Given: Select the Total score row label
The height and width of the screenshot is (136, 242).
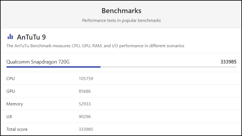Looking at the screenshot, I should [x=17, y=129].
